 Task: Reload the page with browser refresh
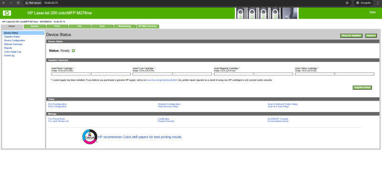click(18, 3)
